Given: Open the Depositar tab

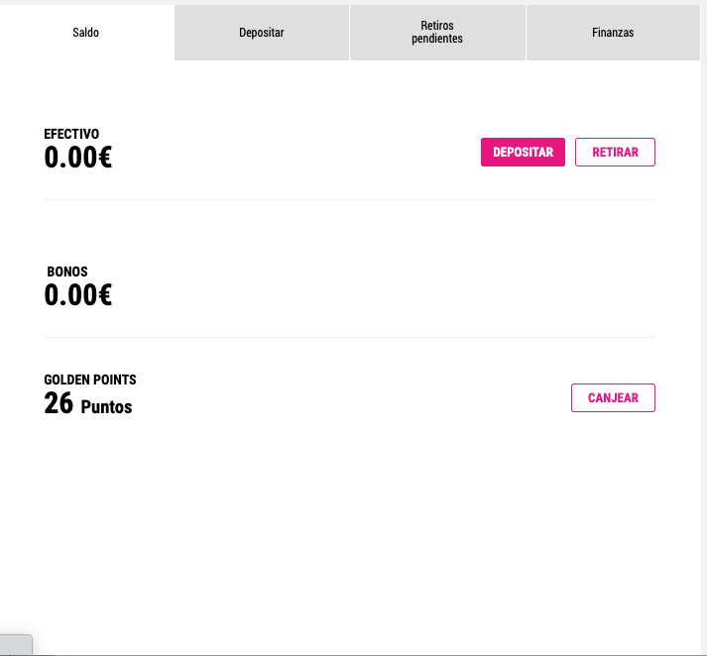Looking at the screenshot, I should pos(262,33).
